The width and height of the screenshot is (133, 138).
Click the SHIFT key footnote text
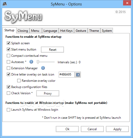coord(81,118)
